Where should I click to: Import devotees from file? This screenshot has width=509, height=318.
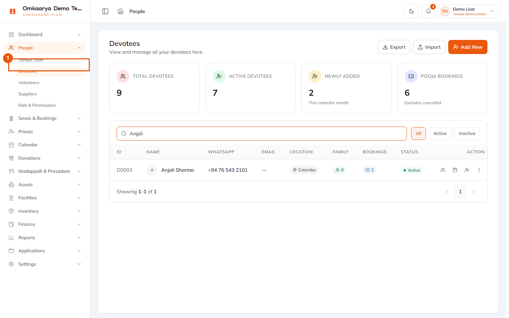point(429,47)
